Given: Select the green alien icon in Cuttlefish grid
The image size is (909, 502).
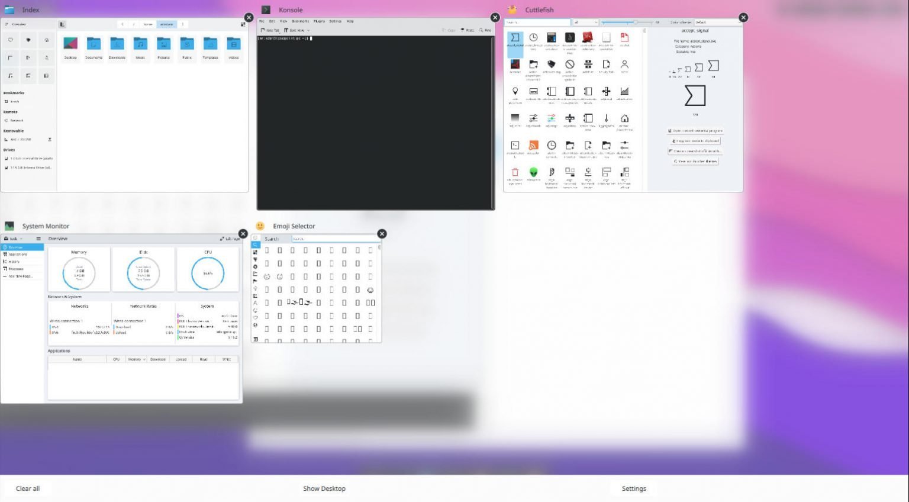Looking at the screenshot, I should pos(533,172).
